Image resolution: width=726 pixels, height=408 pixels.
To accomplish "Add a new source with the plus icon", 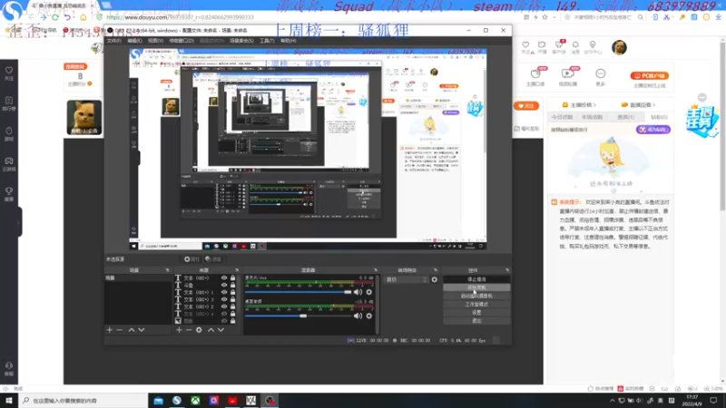I will point(179,330).
